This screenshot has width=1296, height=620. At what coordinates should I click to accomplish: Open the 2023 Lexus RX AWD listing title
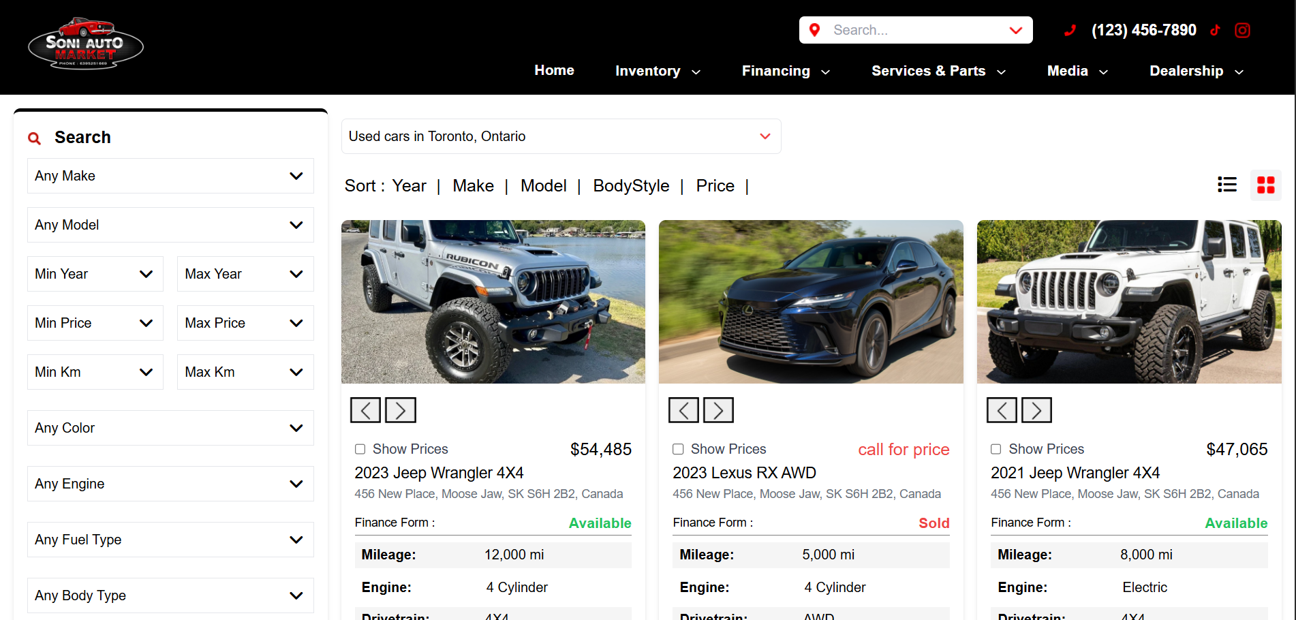click(x=744, y=473)
